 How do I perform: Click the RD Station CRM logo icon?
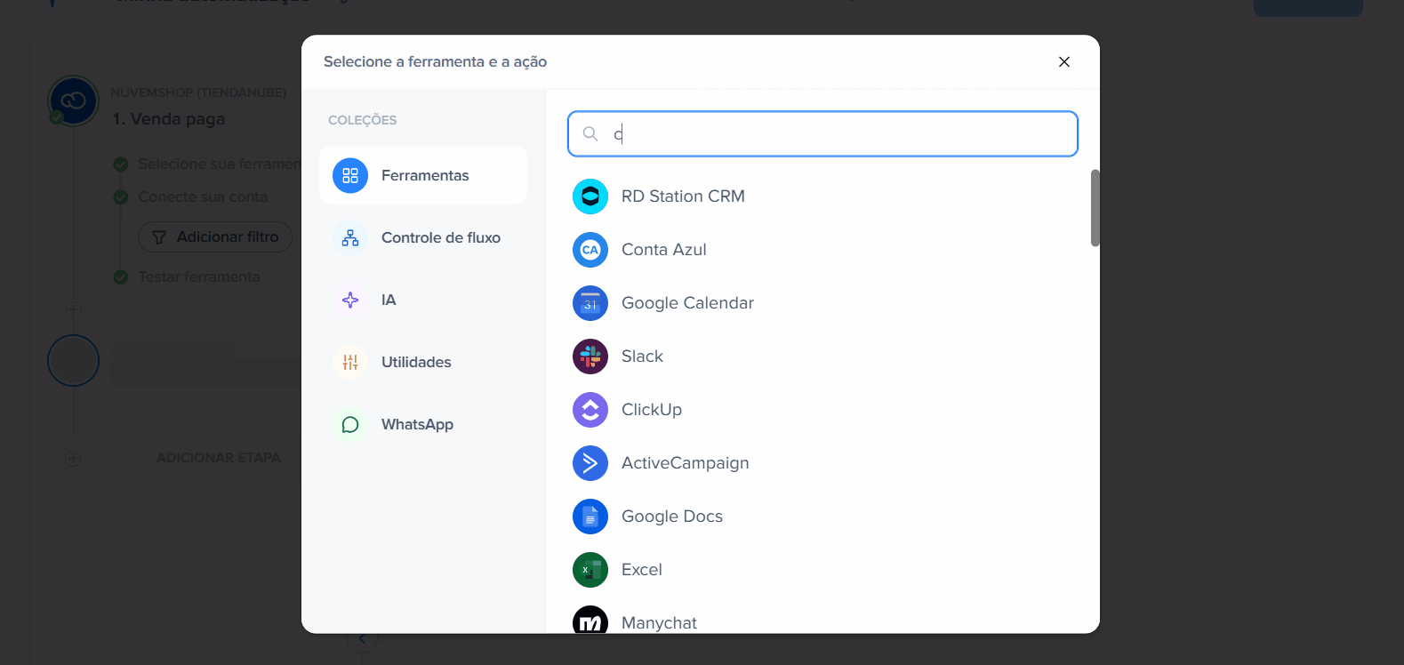[x=590, y=196]
